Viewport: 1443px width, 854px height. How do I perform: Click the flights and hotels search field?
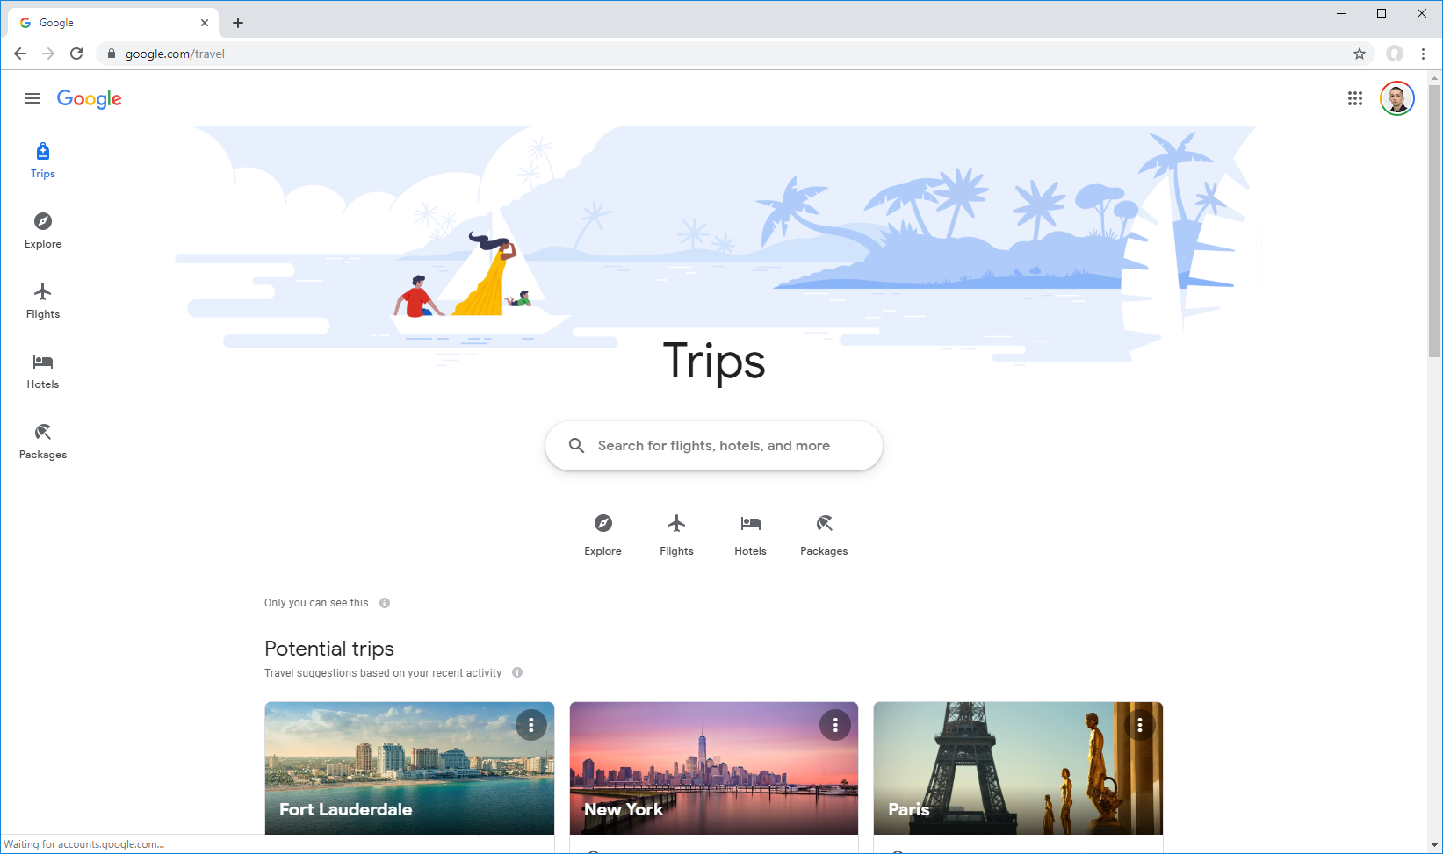pos(713,445)
